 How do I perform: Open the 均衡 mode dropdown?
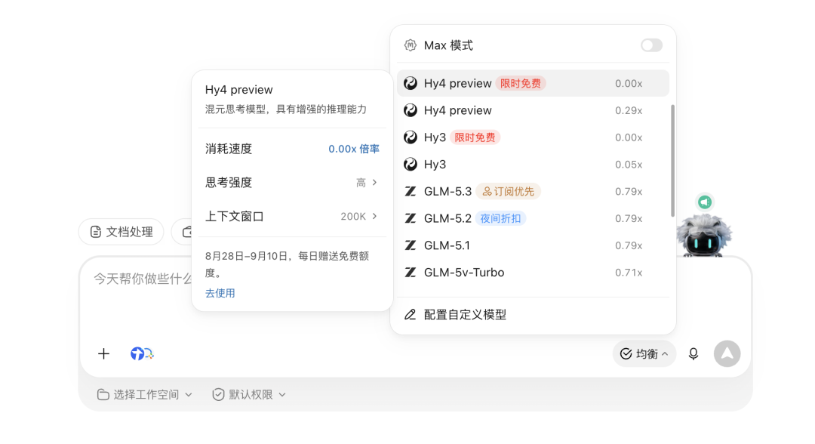(x=644, y=354)
